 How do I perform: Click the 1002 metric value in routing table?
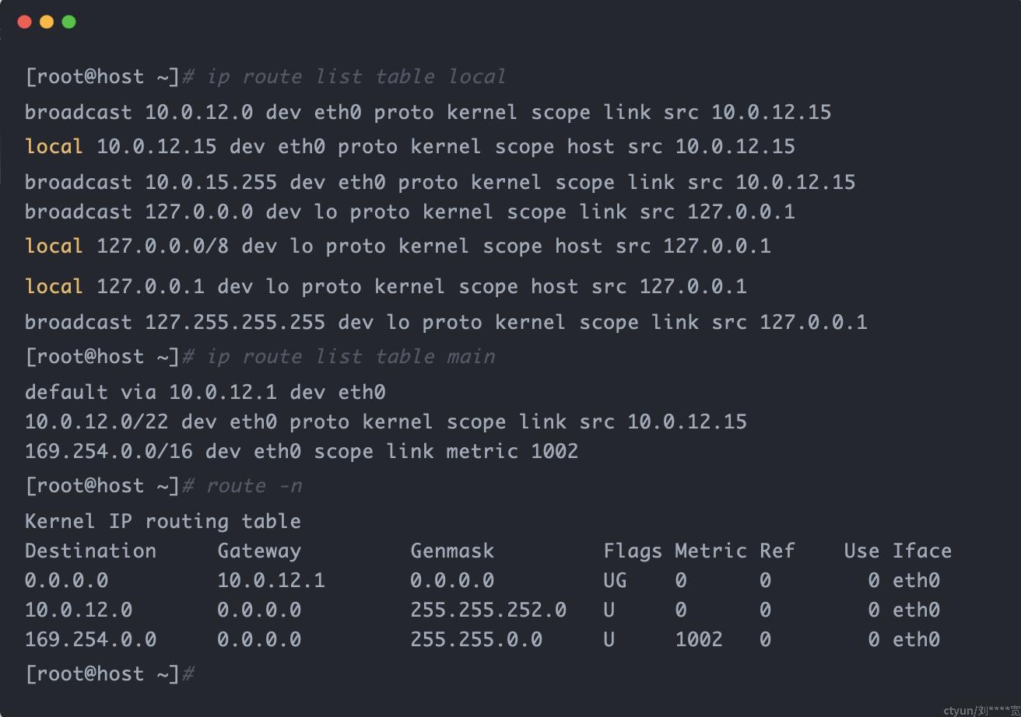(699, 639)
